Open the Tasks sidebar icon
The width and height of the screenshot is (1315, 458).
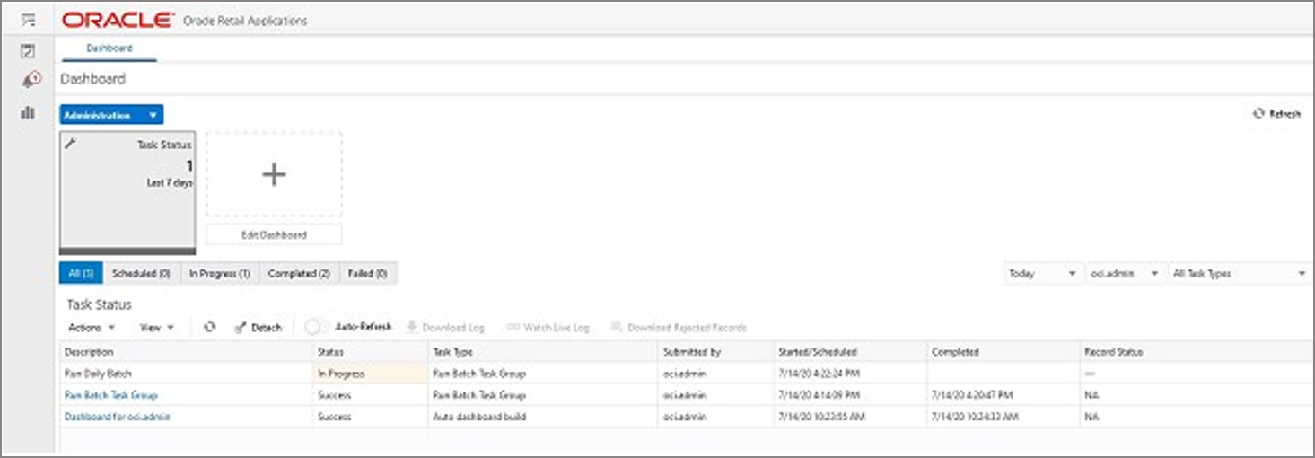(28, 52)
